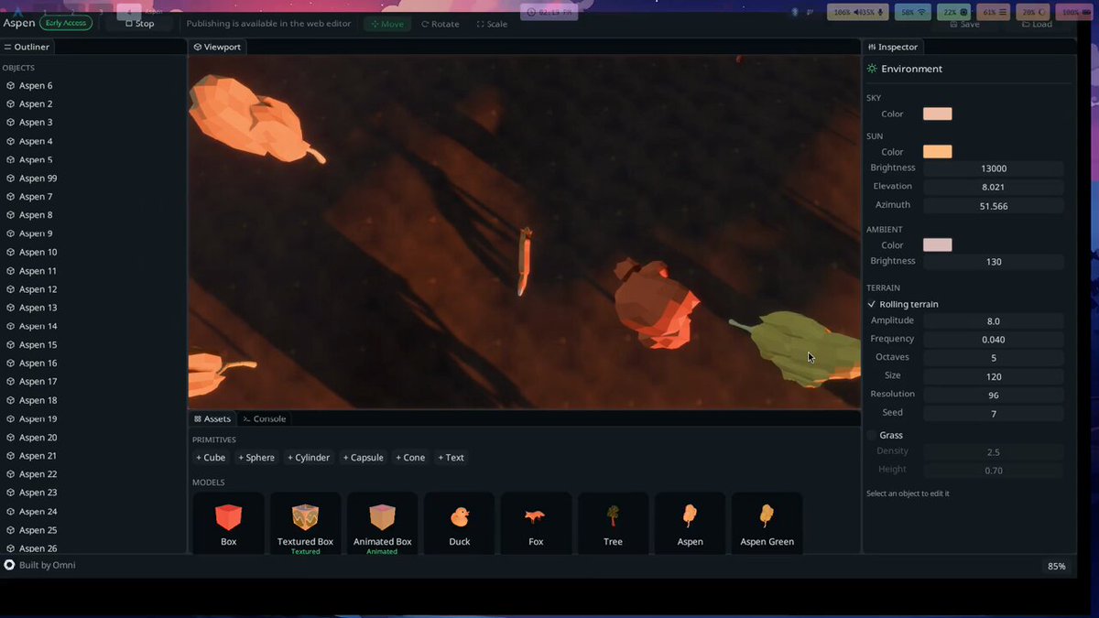The height and width of the screenshot is (618, 1099).
Task: Click the object icon beside Aspen 12
Action: (x=11, y=289)
